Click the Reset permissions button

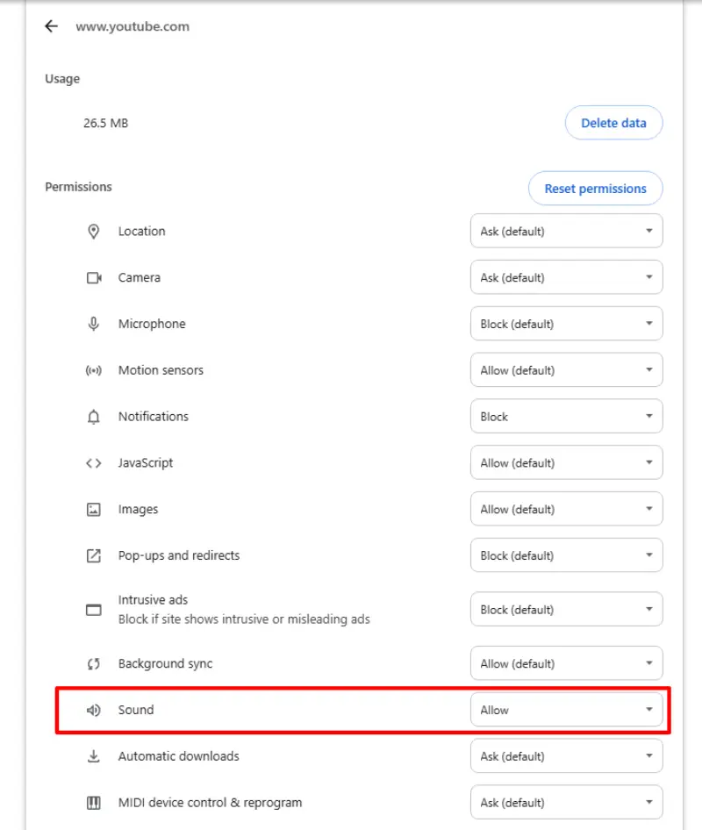[x=595, y=189]
